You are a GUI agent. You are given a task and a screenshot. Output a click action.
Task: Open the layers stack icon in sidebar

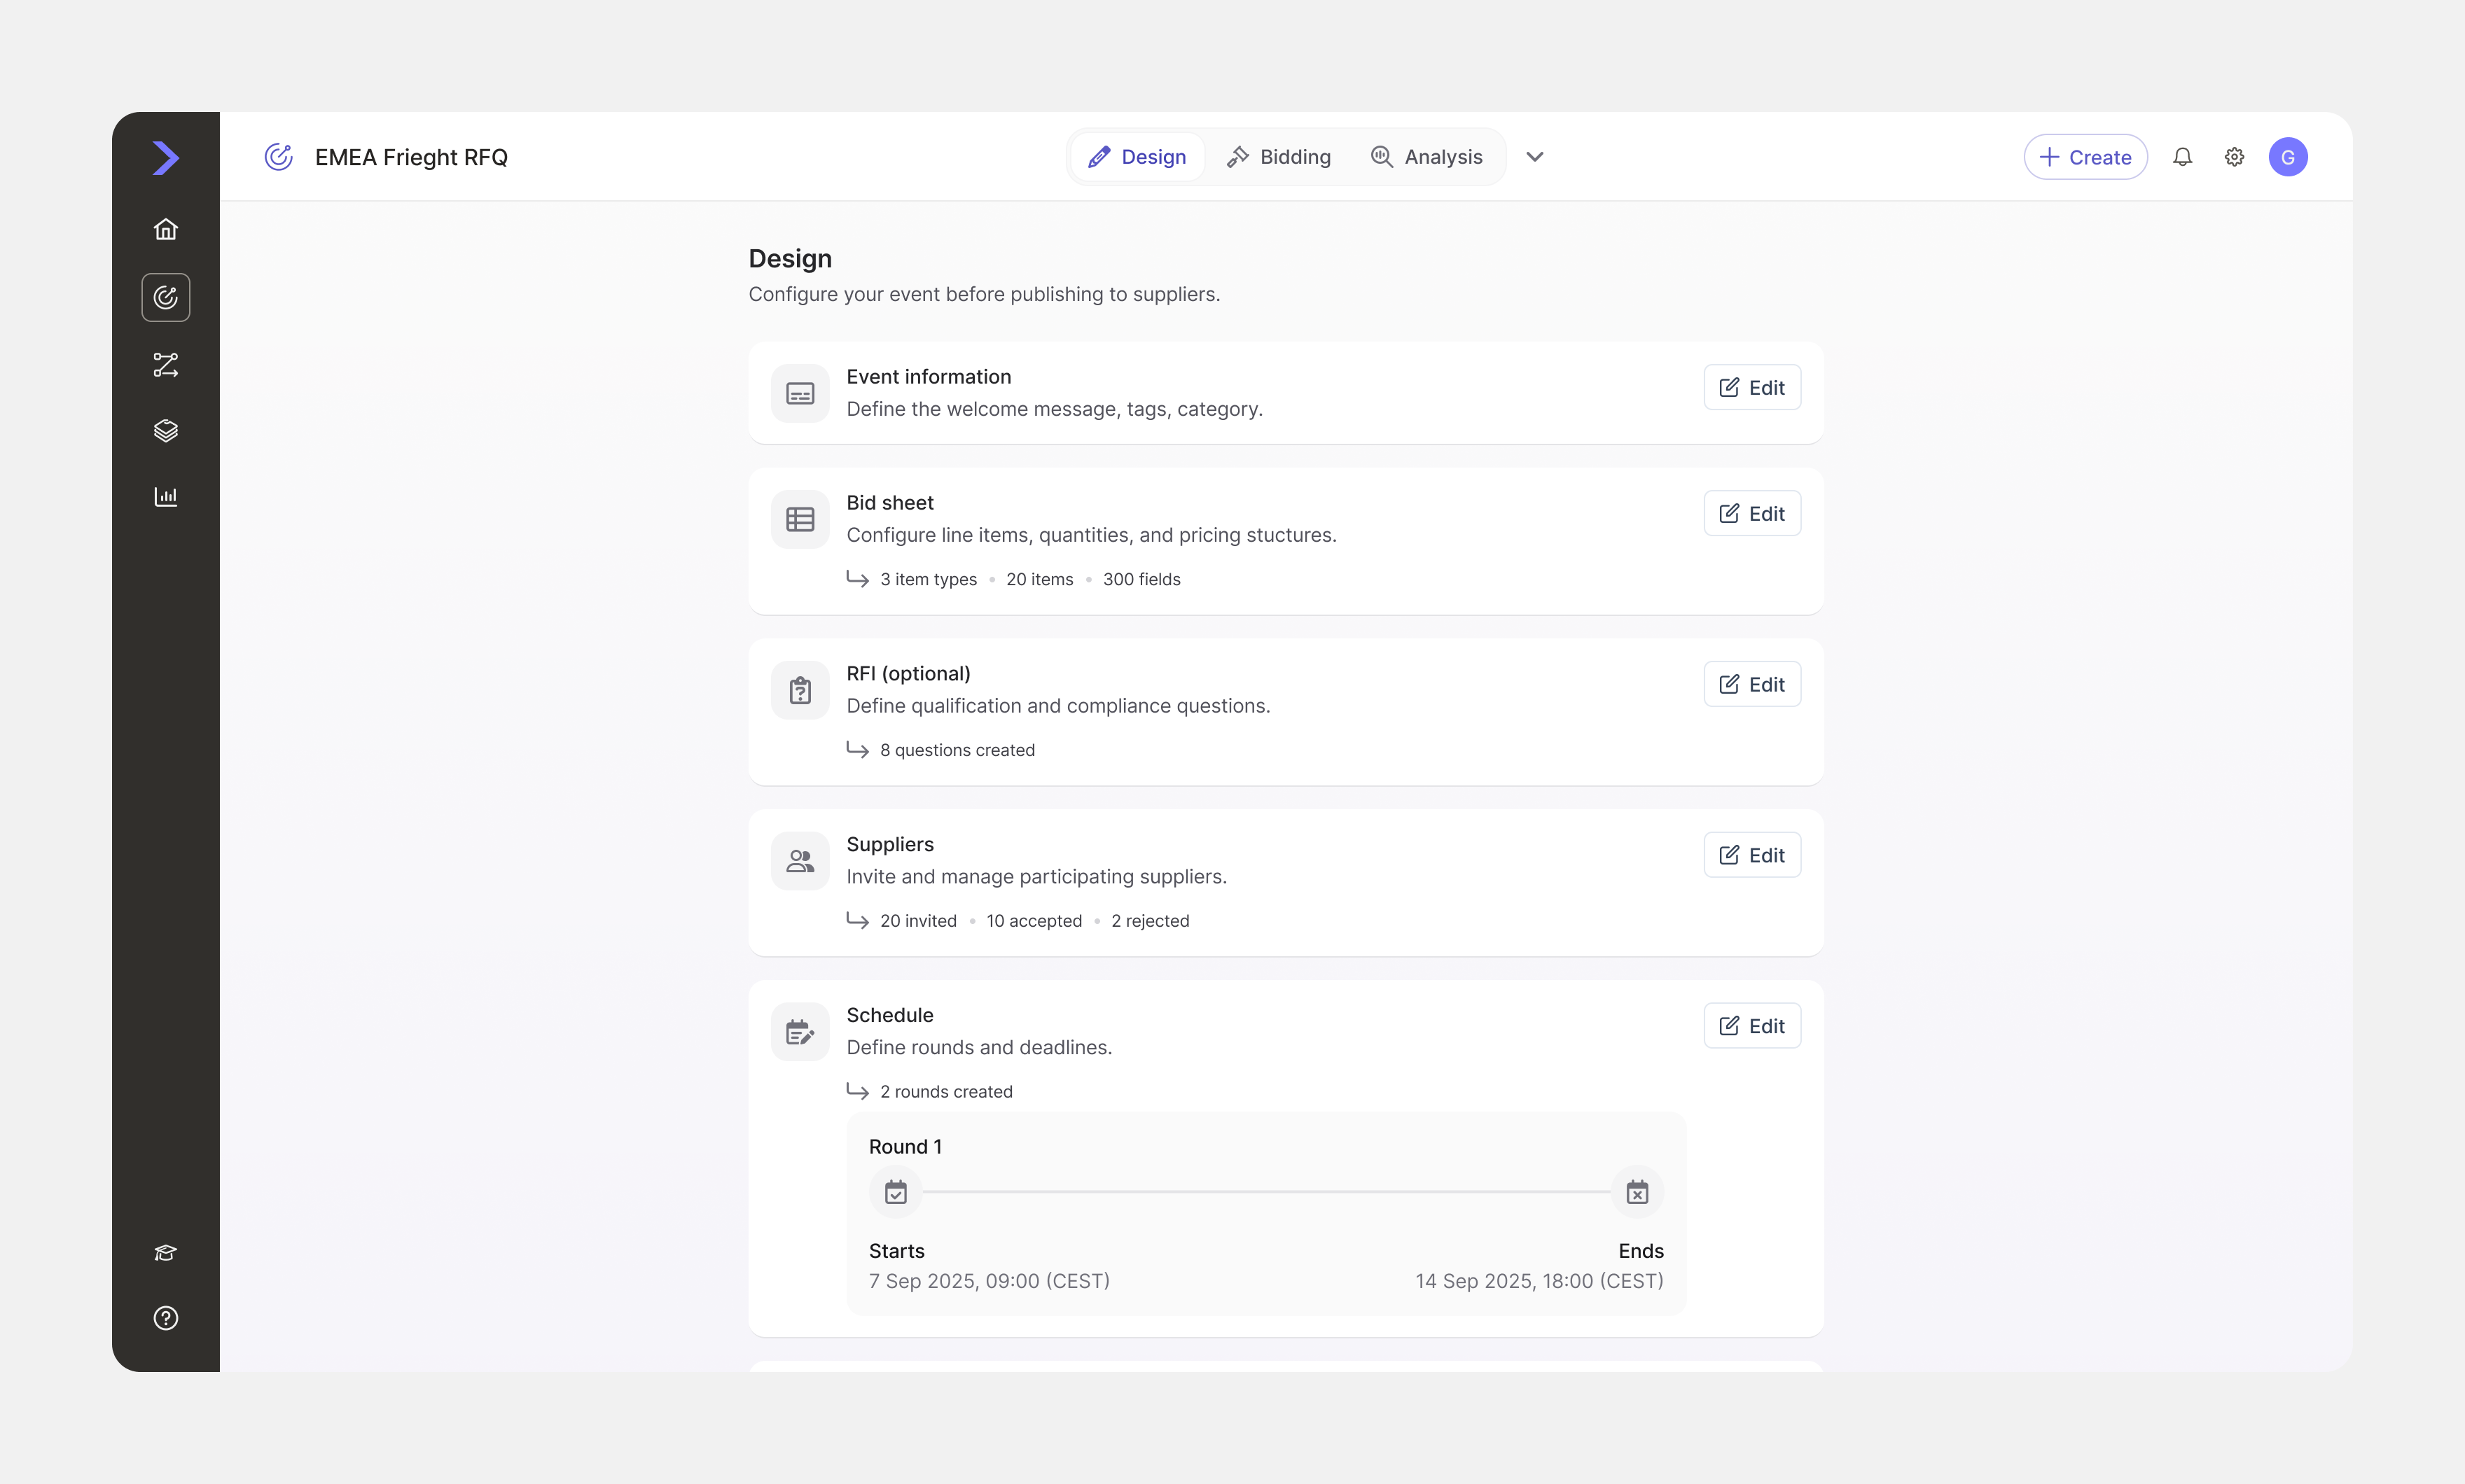[x=166, y=431]
